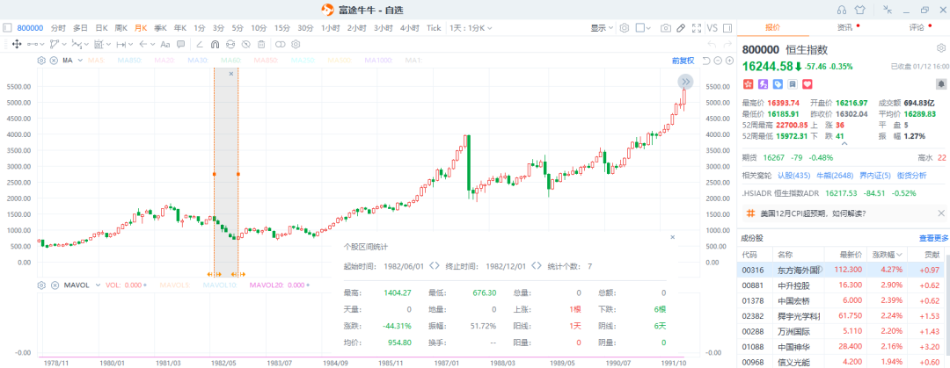The image size is (950, 368).
Task: Toggle the left sidebar panel icon
Action: [7, 28]
